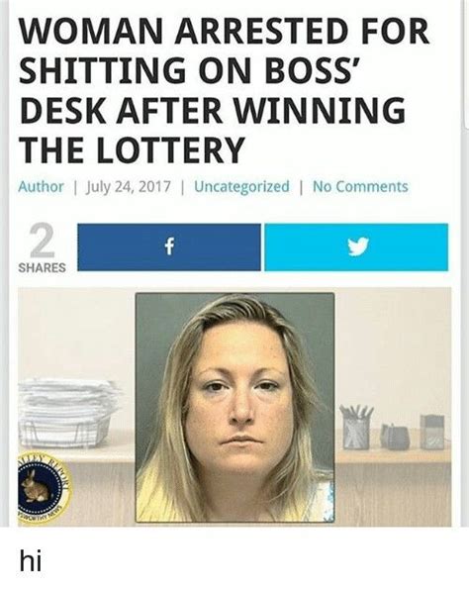The width and height of the screenshot is (469, 589).
Task: Open the mugshot photo thumbnail
Action: pyautogui.click(x=234, y=407)
